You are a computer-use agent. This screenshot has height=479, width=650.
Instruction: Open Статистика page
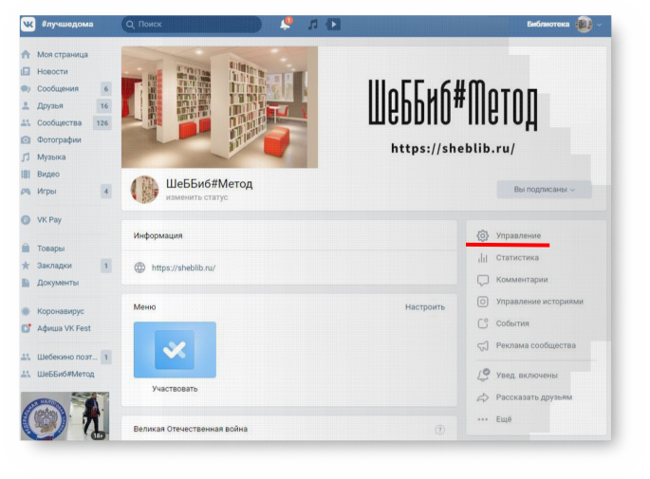point(517,258)
